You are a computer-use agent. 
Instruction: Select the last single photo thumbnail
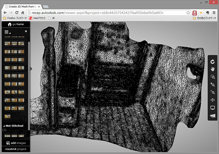[8, 116]
